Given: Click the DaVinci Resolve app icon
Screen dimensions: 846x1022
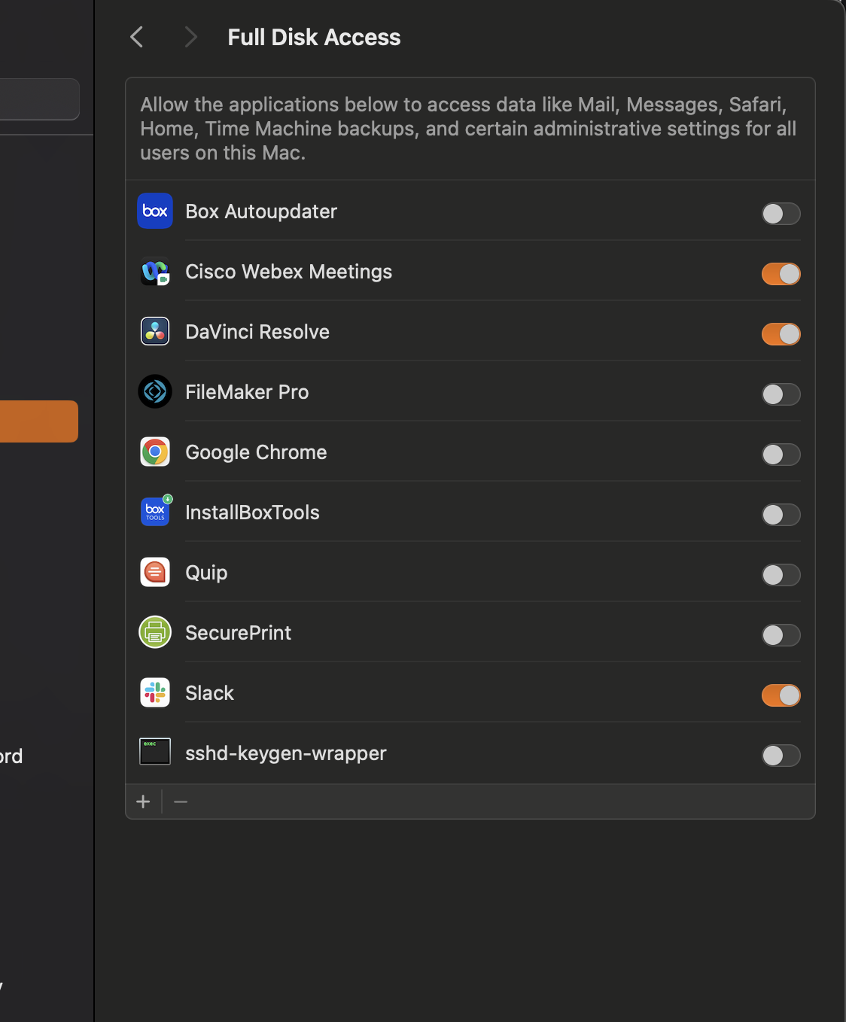Looking at the screenshot, I should click(x=155, y=332).
